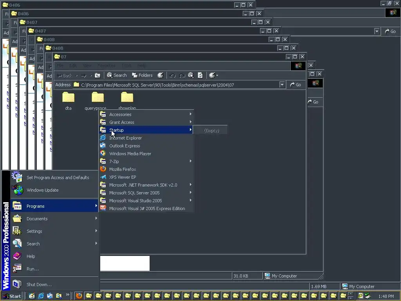Expand the 7-Zip program group

(146, 161)
